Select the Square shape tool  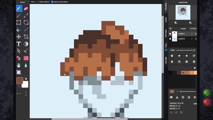click(x=19, y=23)
